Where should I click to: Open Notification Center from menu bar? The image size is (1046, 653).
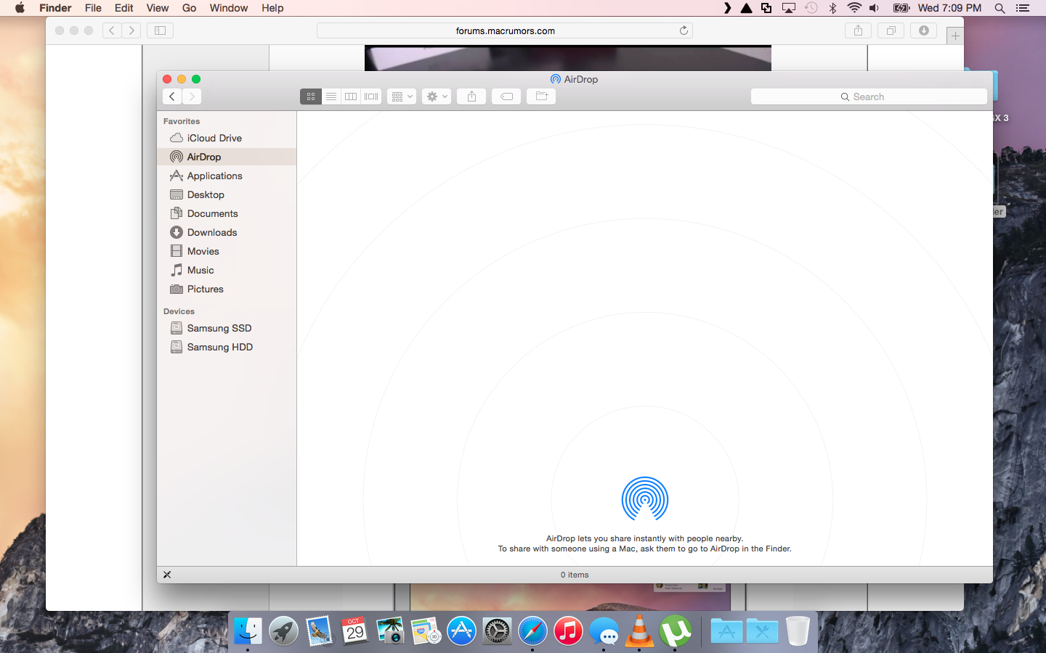tap(1023, 8)
